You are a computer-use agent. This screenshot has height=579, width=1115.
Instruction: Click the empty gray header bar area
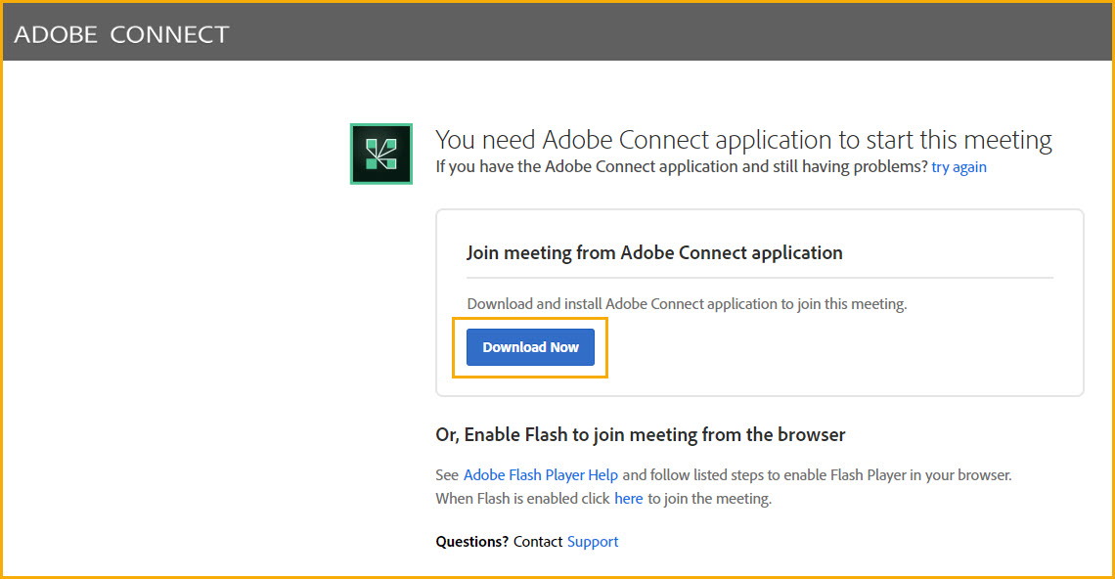[x=668, y=32]
